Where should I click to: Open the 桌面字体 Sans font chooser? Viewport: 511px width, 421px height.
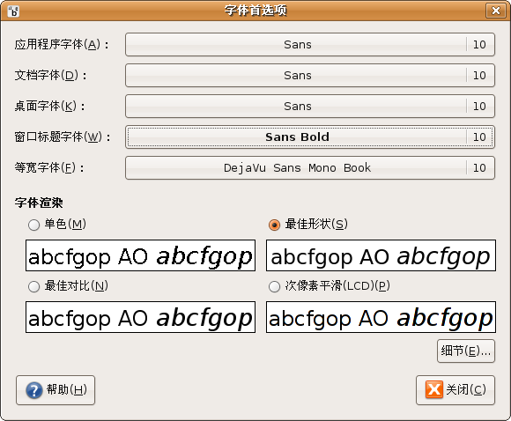click(x=310, y=106)
